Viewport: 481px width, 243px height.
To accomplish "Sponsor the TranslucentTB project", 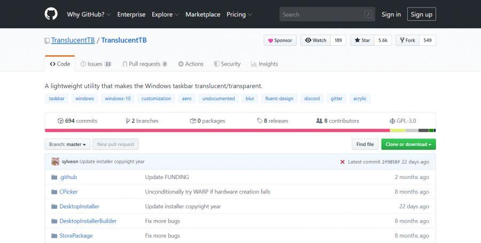I will coord(280,40).
